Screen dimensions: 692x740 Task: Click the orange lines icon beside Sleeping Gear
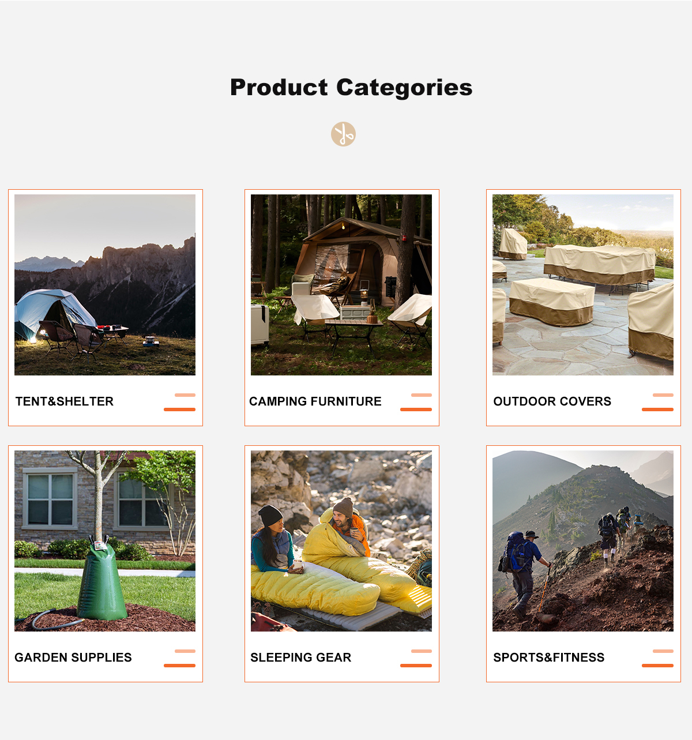click(x=416, y=658)
